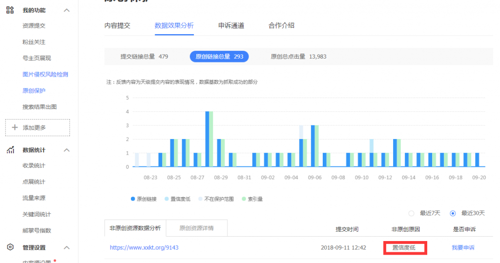
Task: Click the 我的功能 grid icon
Action: (x=10, y=10)
